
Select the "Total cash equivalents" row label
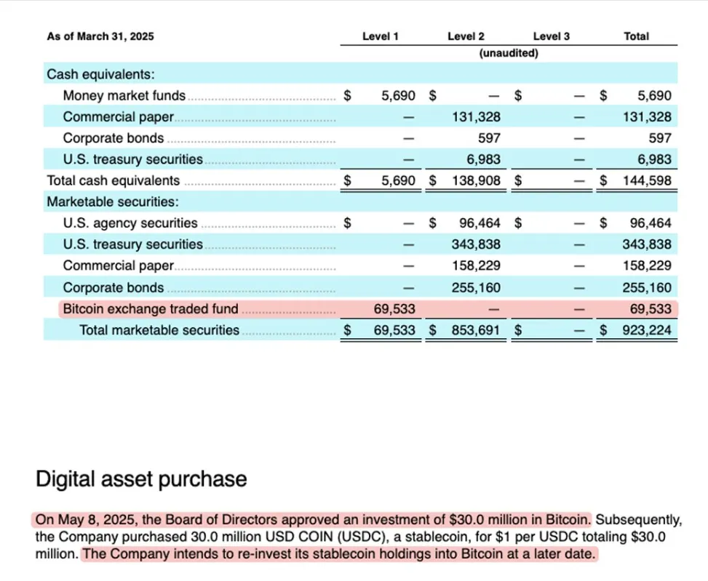tap(113, 180)
